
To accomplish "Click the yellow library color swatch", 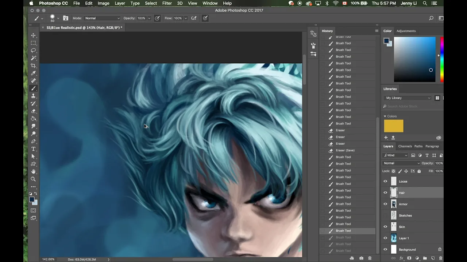I will pyautogui.click(x=394, y=126).
